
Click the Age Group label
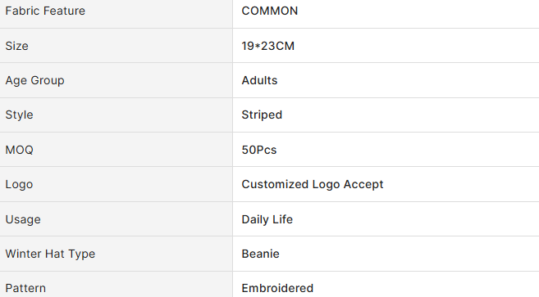coord(34,81)
